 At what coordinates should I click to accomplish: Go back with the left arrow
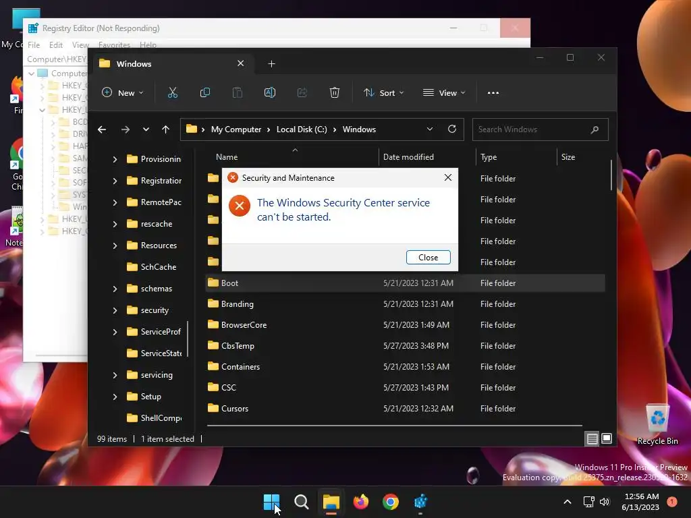tap(102, 129)
